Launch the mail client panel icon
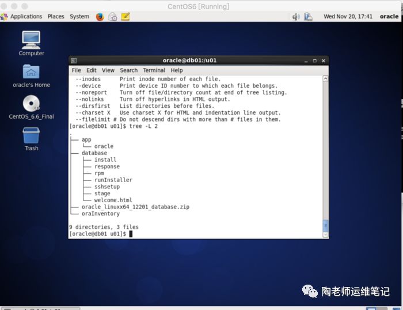403x310 pixels. click(x=113, y=17)
